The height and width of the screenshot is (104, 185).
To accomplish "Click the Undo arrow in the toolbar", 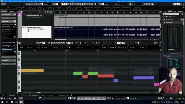I will (x=2, y=4).
